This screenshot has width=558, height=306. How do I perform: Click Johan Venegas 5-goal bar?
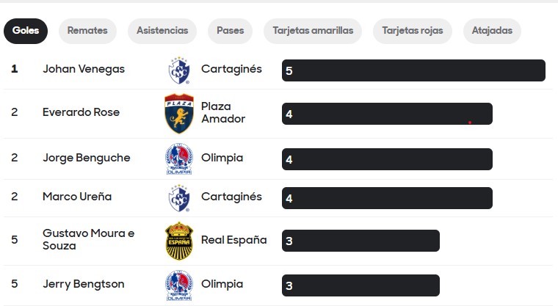(413, 70)
